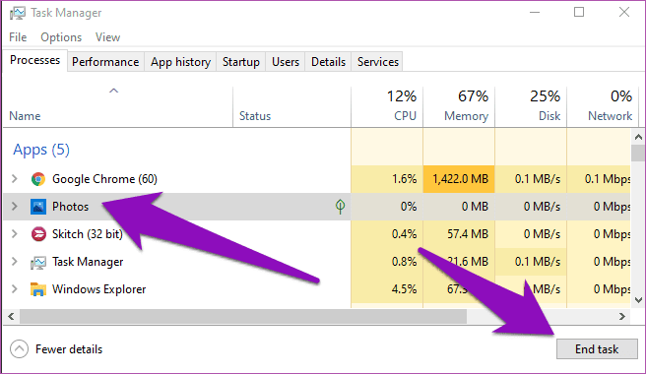This screenshot has height=374, width=646.
Task: Click Photos' 0% CPU cell
Action: 387,207
